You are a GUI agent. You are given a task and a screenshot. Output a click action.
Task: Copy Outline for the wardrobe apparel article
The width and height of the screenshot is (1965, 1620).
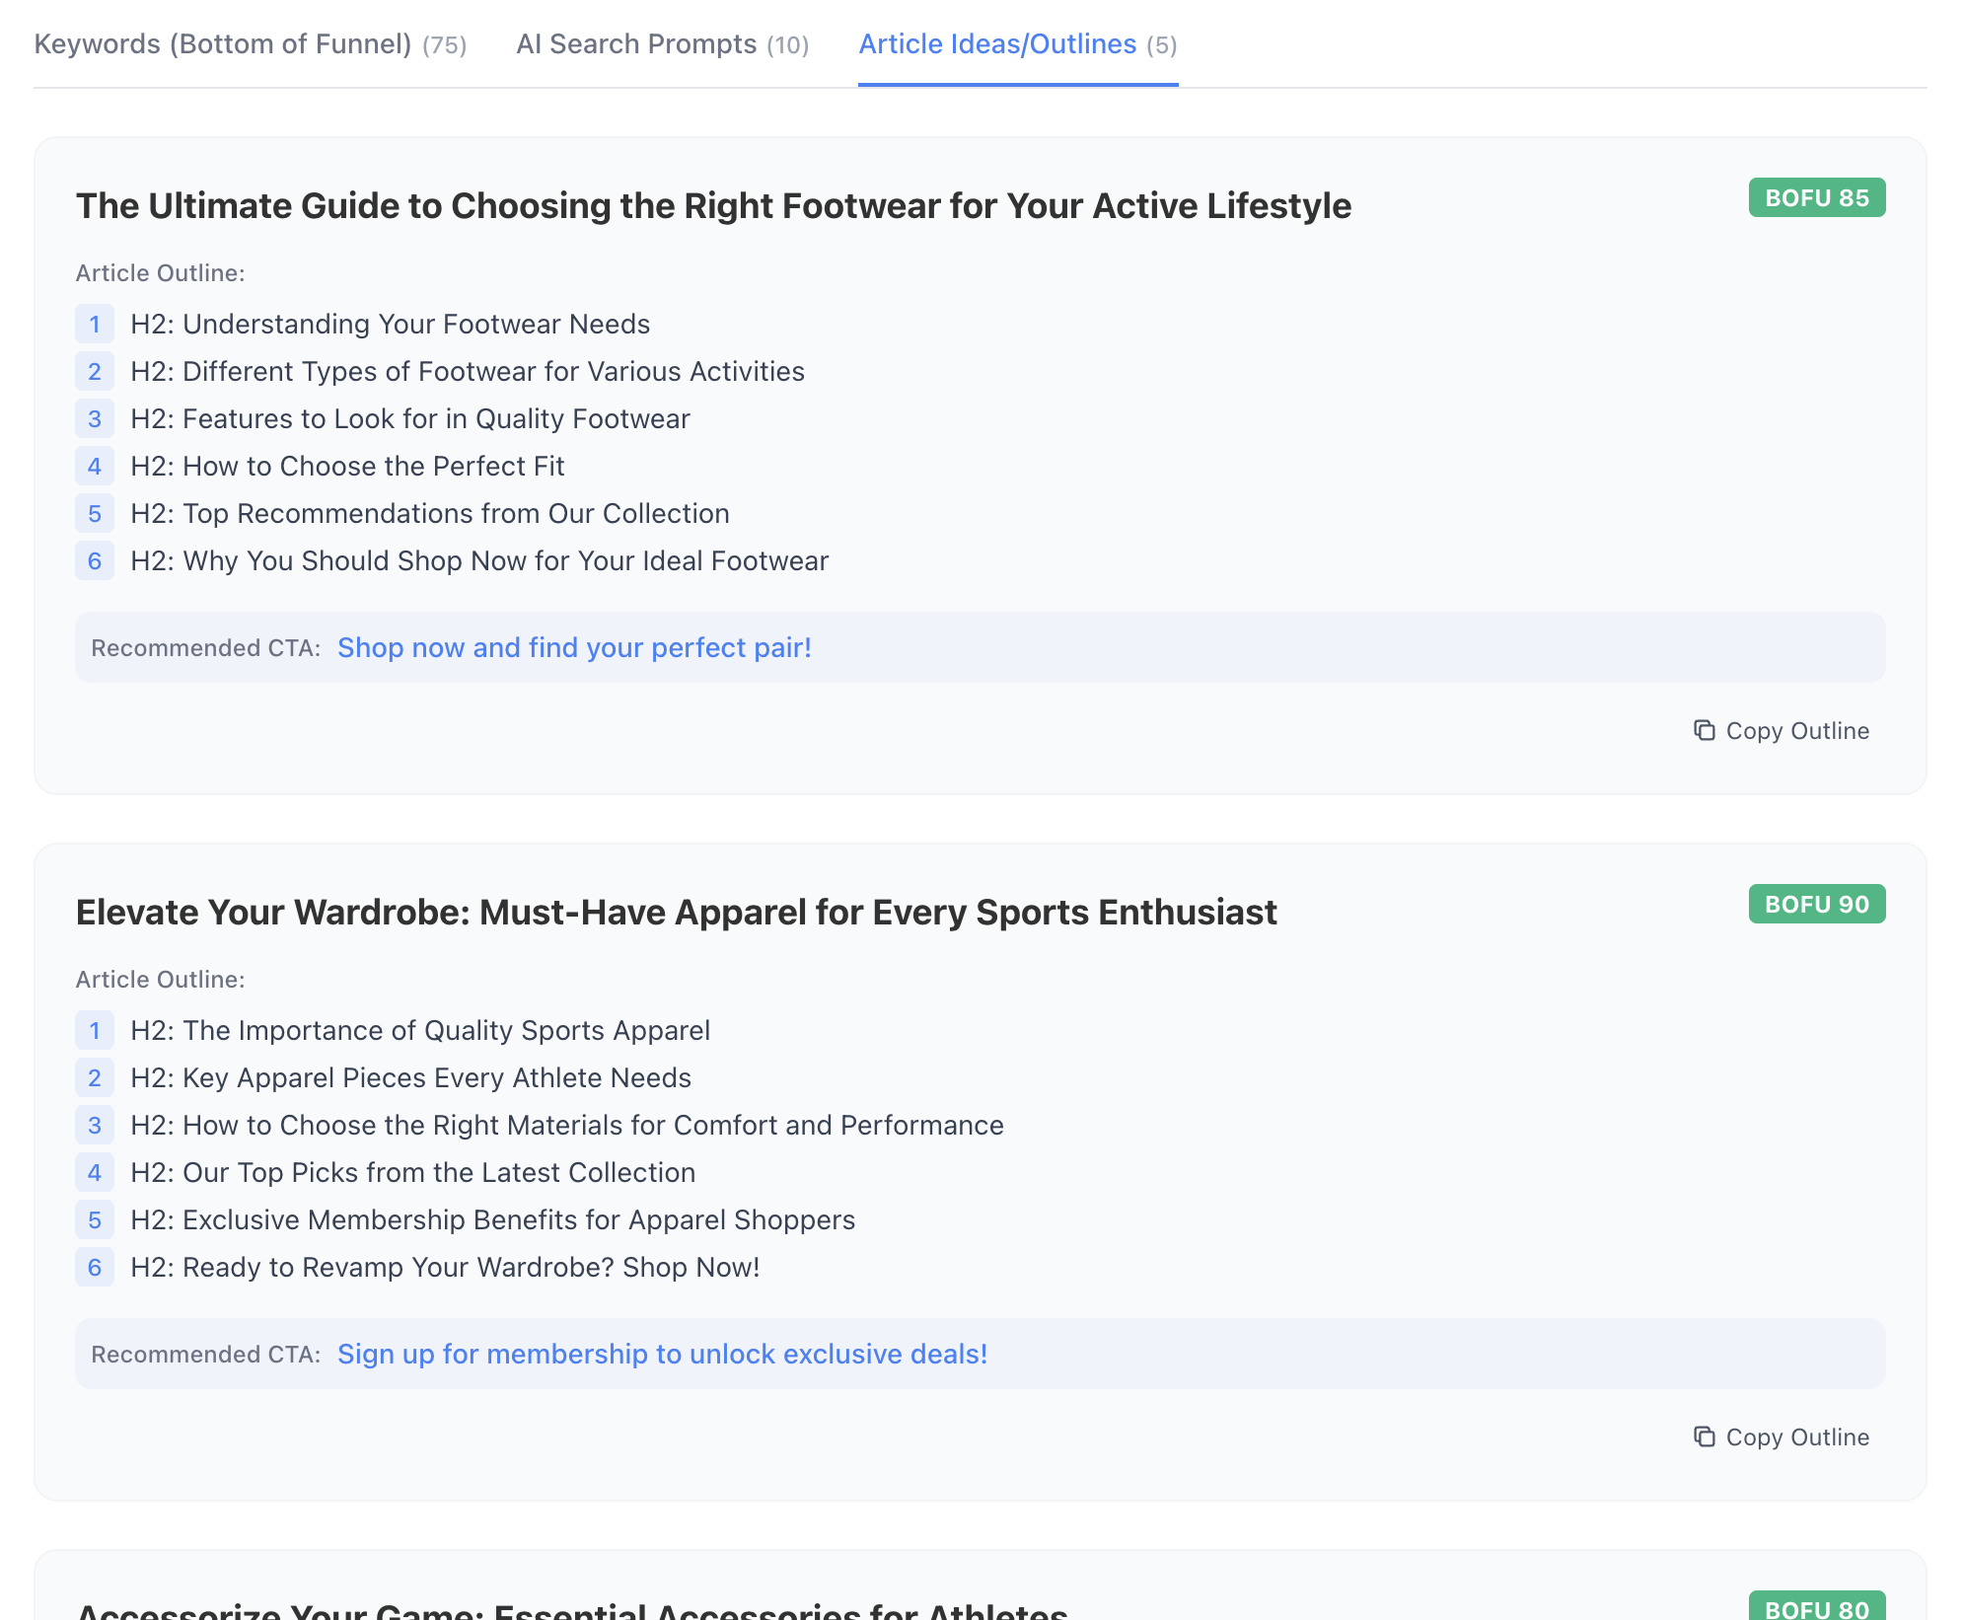(1779, 1436)
